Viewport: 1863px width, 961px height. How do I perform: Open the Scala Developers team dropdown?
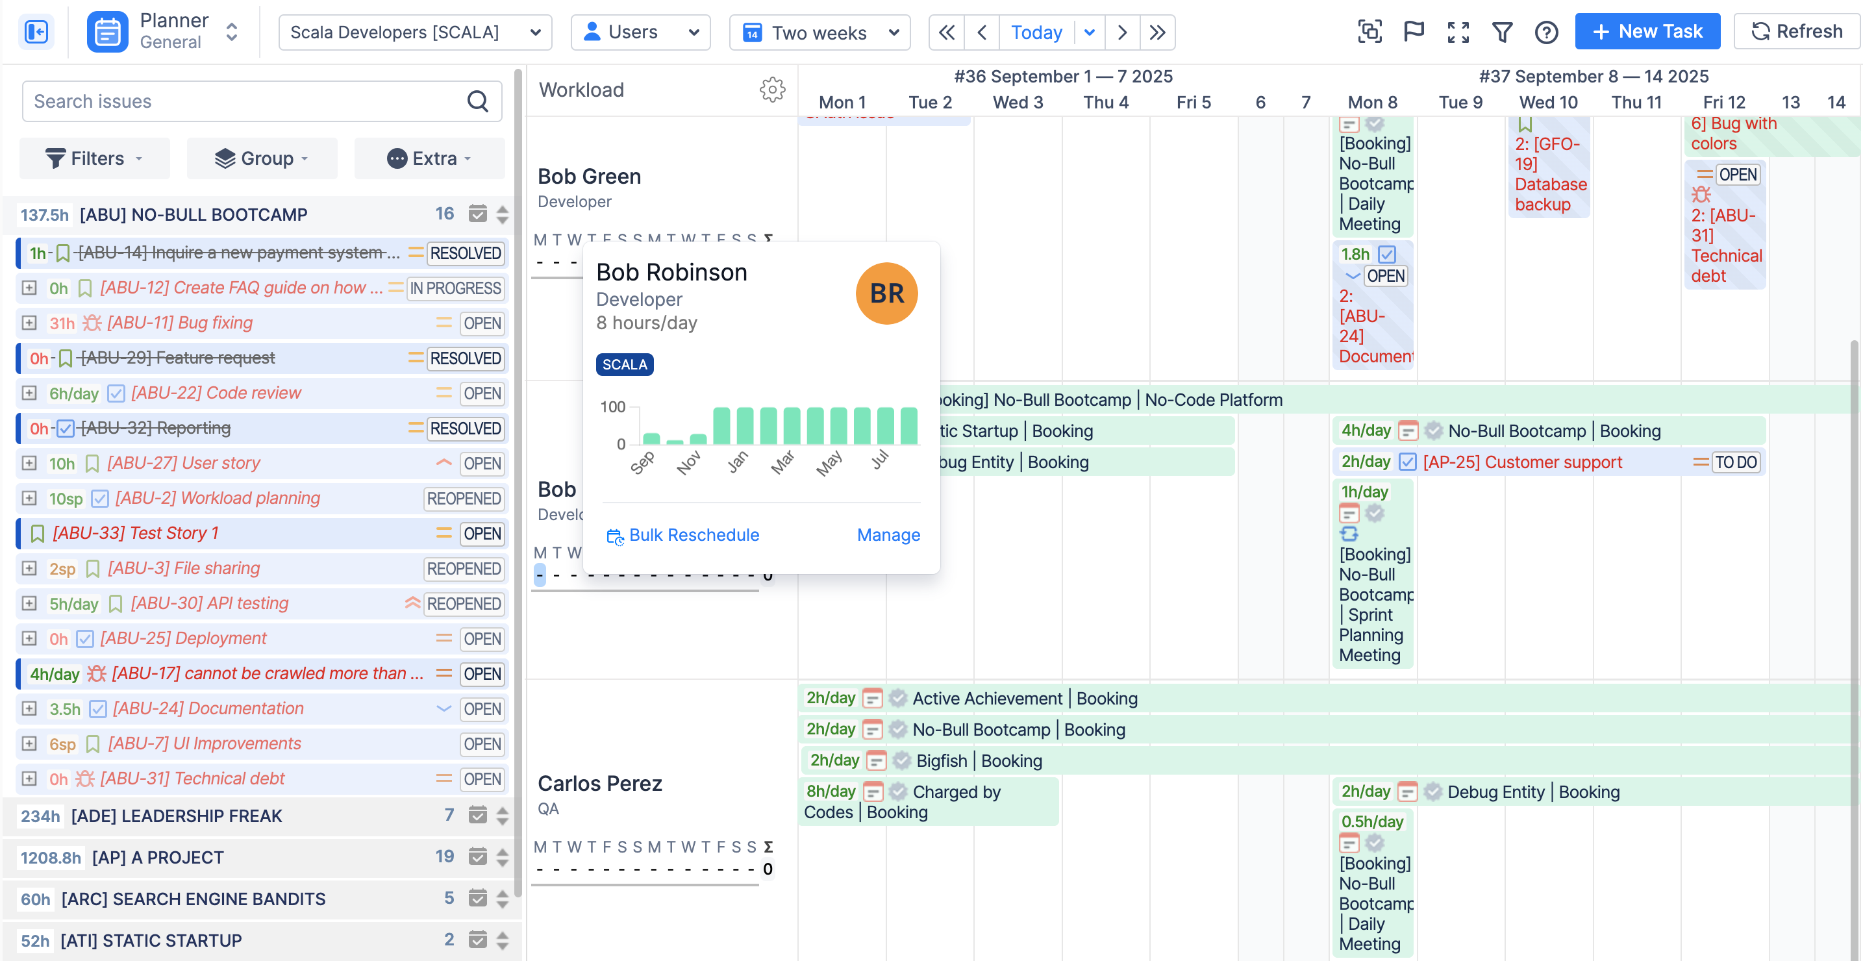coord(415,32)
